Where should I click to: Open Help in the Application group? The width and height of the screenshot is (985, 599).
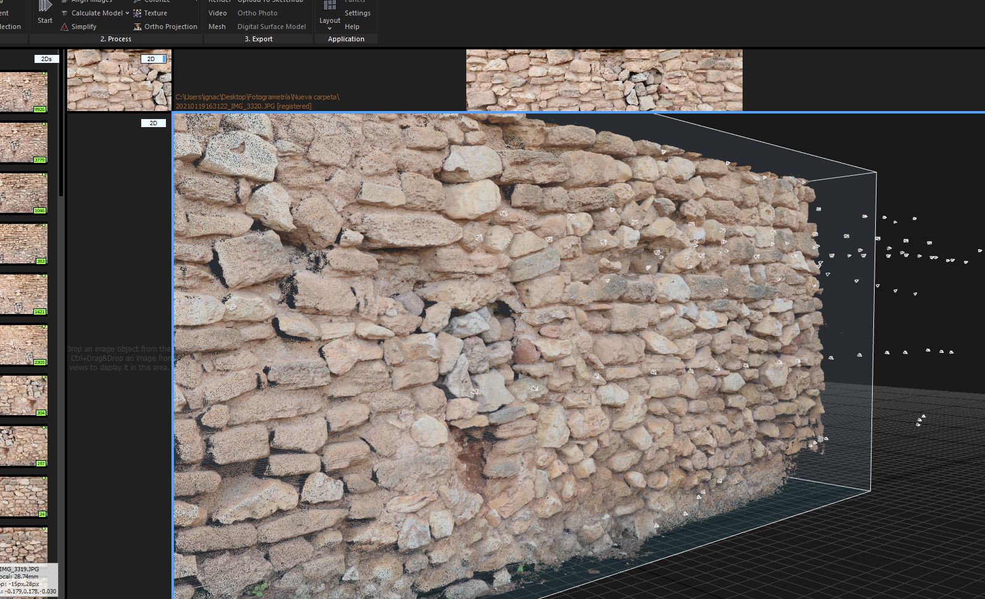[352, 27]
